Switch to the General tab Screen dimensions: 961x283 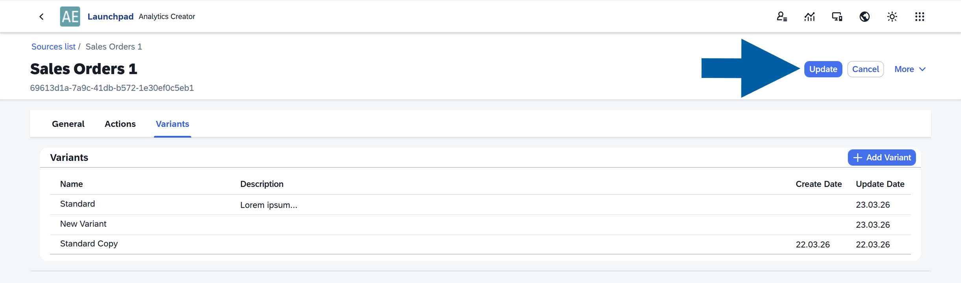[x=68, y=124]
